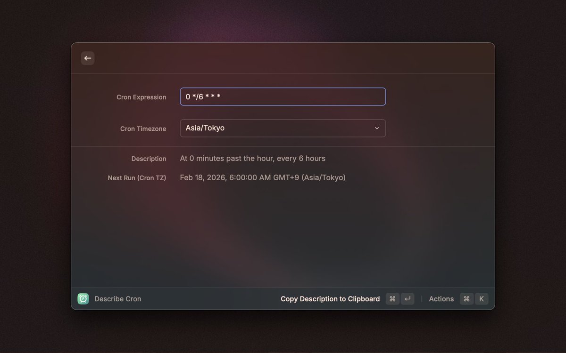Focus the Cron Expression input field
This screenshot has height=353, width=566.
tap(283, 96)
